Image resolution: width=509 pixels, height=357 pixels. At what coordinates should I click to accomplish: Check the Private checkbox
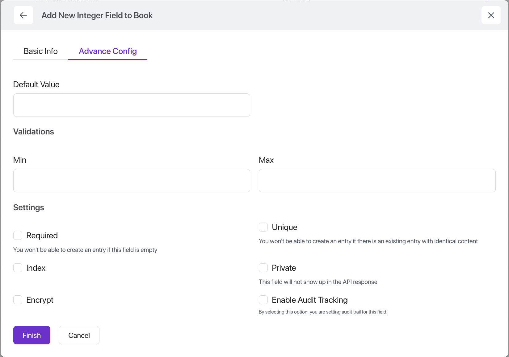pyautogui.click(x=263, y=268)
